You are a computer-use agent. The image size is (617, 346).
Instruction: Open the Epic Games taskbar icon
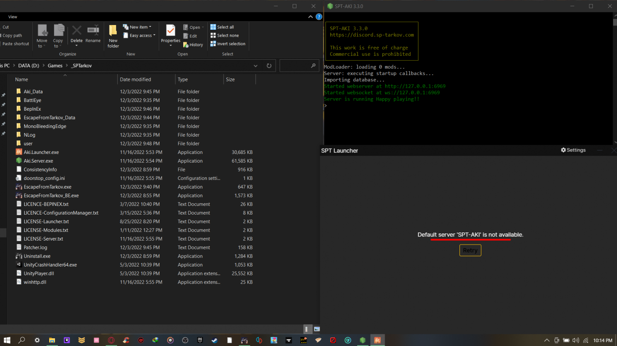pyautogui.click(x=200, y=340)
